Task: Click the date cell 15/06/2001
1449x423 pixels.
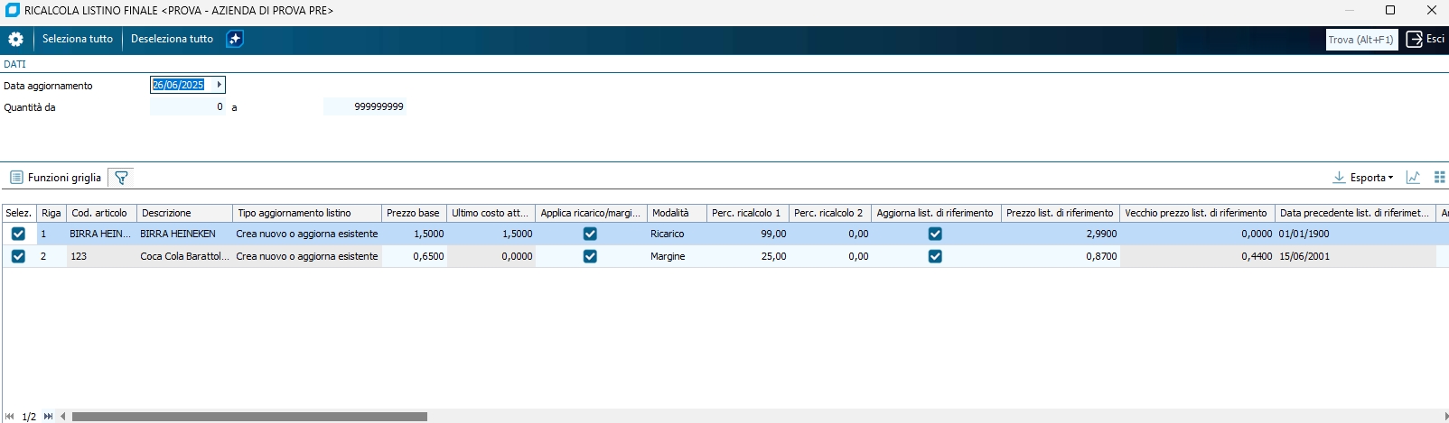Action: pos(1355,256)
